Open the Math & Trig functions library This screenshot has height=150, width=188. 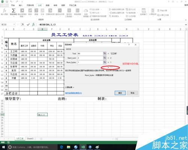click(x=69, y=12)
